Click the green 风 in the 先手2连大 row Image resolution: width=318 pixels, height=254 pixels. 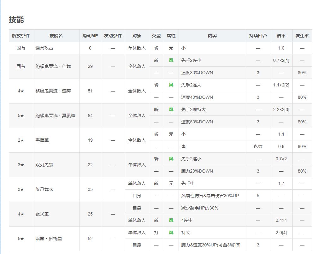[171, 85]
